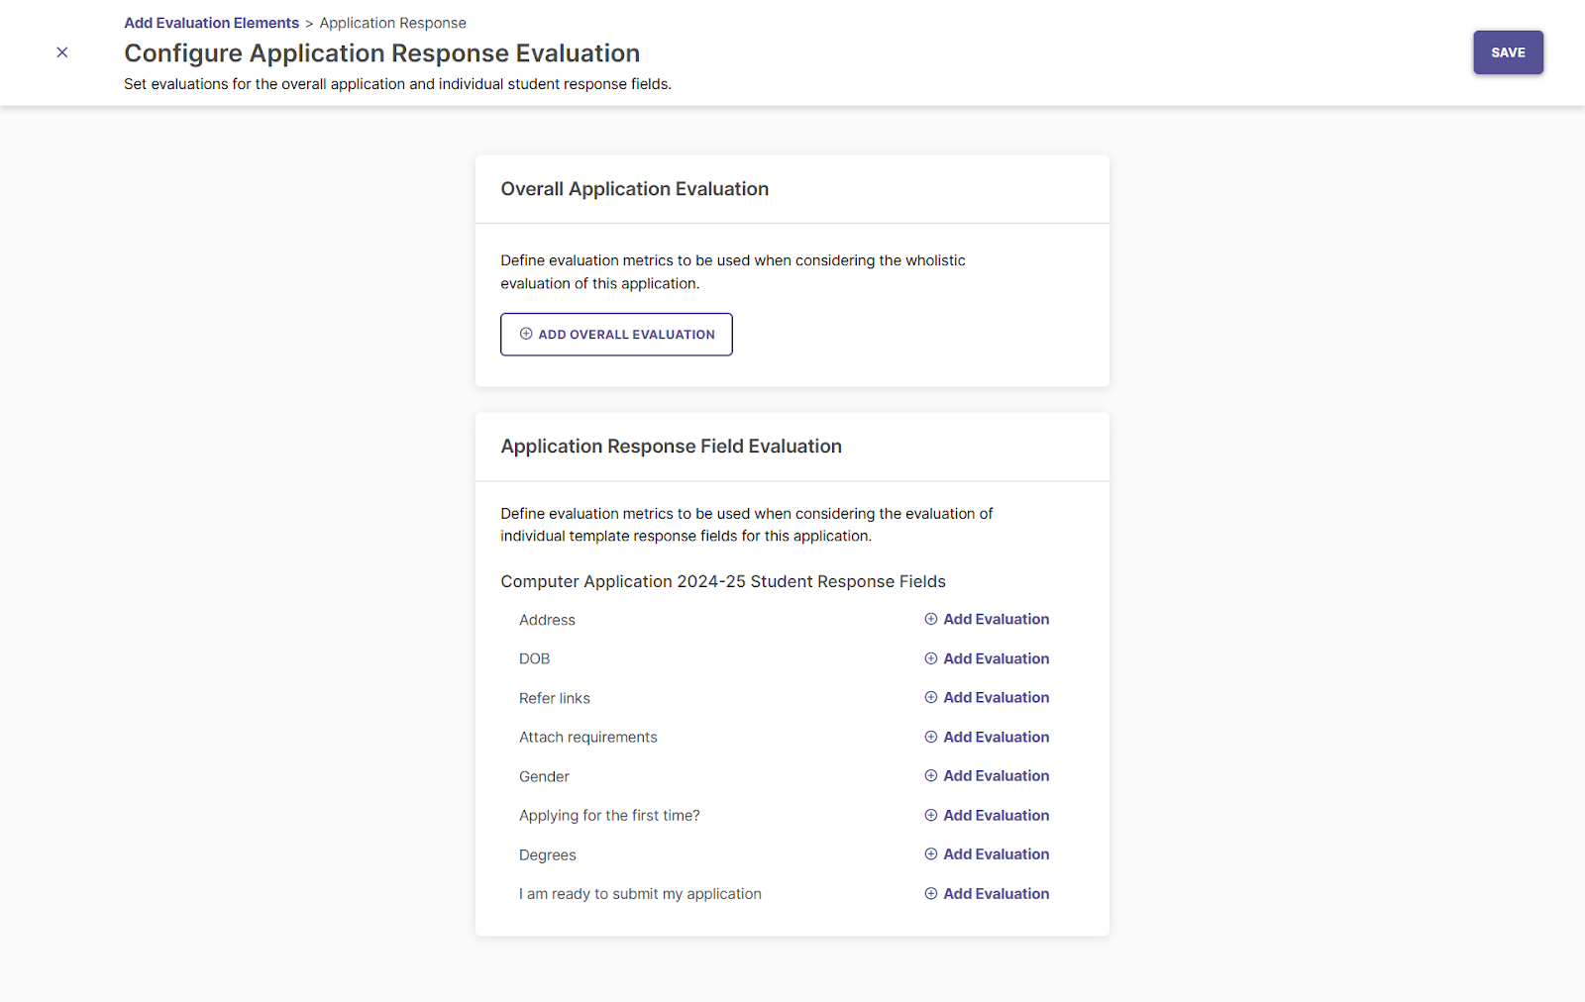Click 'Application Response Field Evaluation' heading
Image resolution: width=1585 pixels, height=1002 pixels.
[672, 447]
